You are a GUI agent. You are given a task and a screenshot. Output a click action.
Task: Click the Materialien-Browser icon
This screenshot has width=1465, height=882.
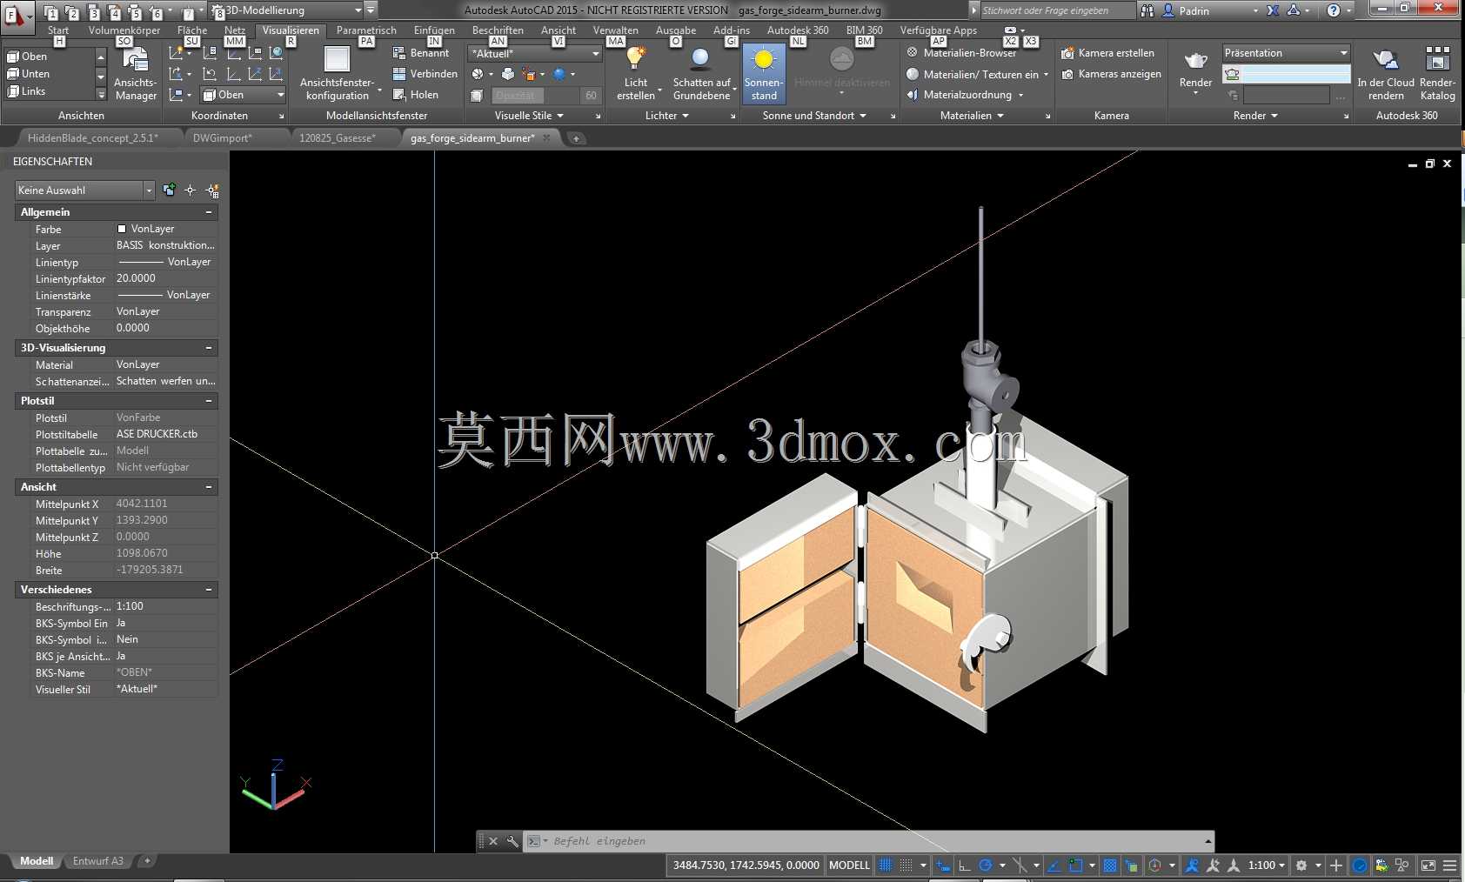click(913, 53)
